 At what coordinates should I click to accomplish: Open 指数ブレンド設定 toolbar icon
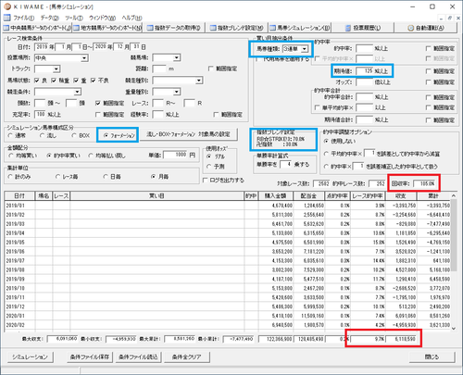[x=213, y=28]
